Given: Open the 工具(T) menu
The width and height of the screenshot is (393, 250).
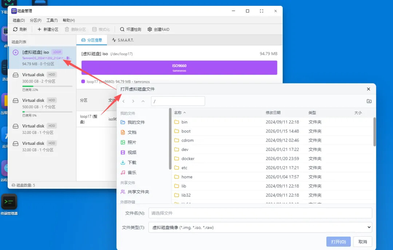Looking at the screenshot, I should [x=52, y=20].
